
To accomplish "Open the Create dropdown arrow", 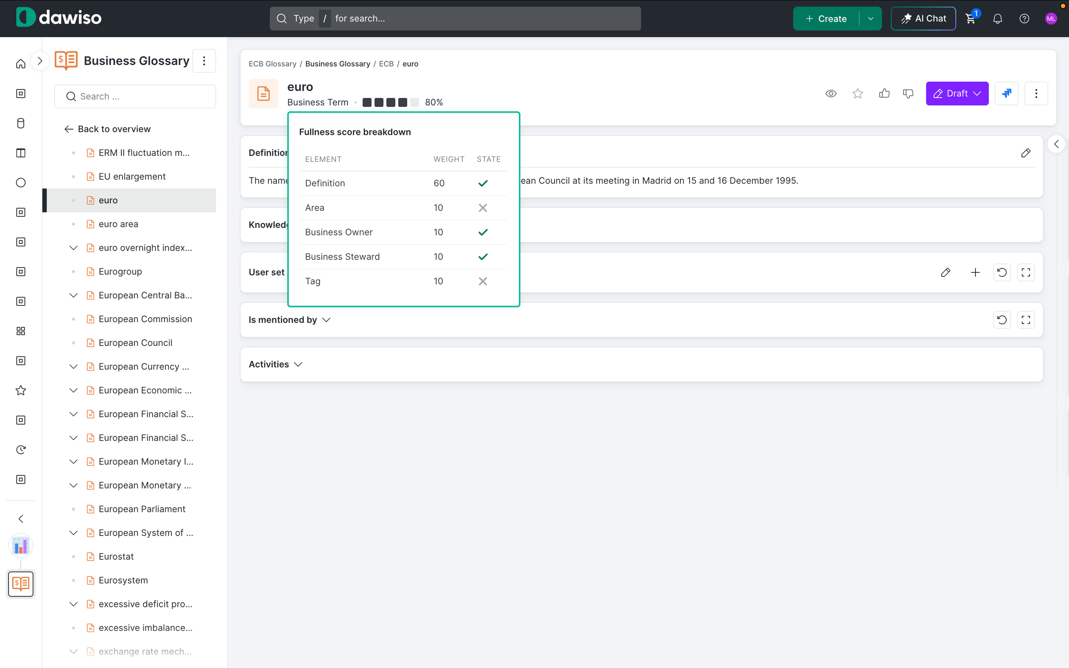I will click(870, 19).
